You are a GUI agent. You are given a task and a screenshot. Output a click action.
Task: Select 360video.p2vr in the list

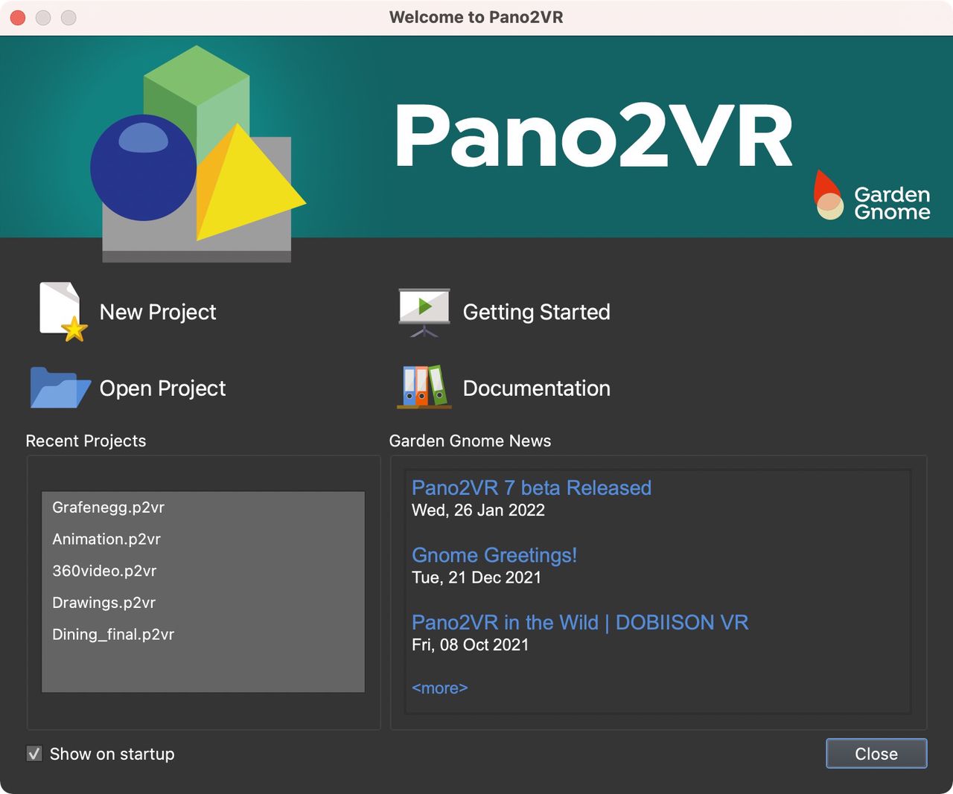[x=104, y=571]
